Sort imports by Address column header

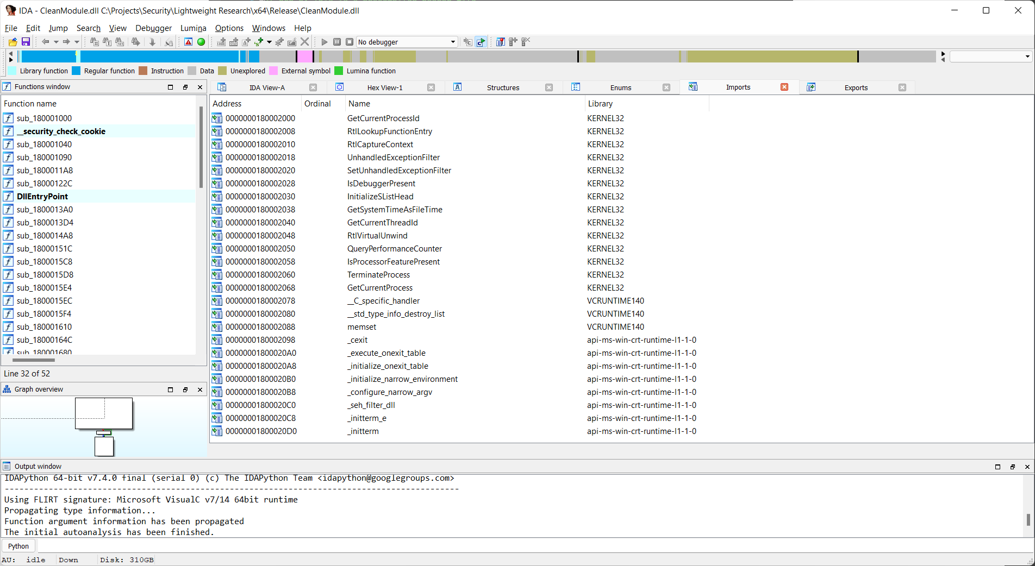point(255,104)
